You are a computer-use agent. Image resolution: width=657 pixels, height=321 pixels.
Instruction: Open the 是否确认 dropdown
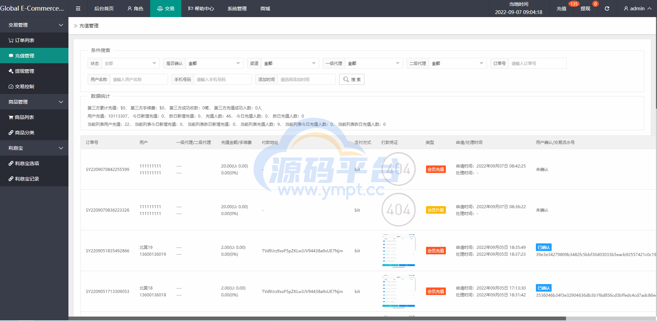pos(214,63)
